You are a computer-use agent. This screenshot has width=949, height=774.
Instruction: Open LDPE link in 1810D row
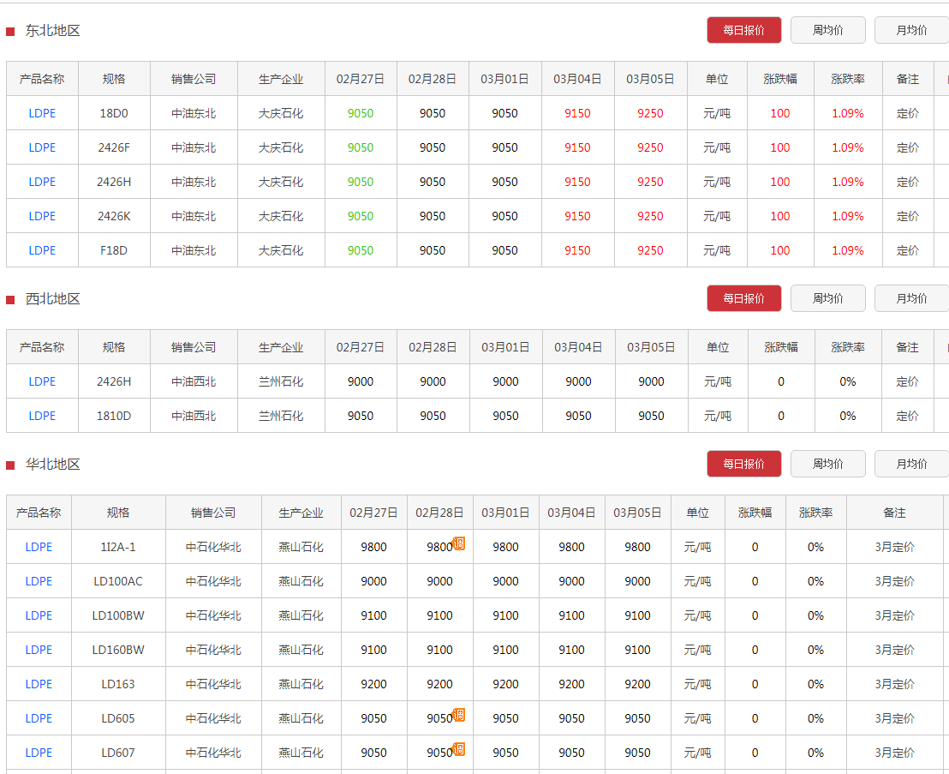point(42,416)
